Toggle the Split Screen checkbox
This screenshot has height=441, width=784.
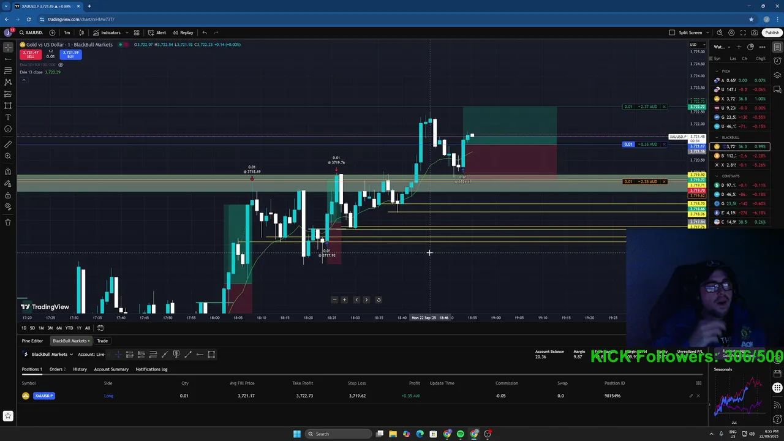[672, 32]
